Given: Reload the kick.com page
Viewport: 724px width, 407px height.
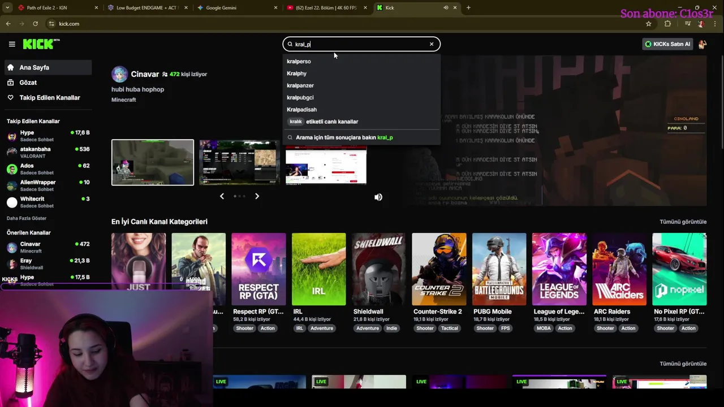Looking at the screenshot, I should pos(35,24).
